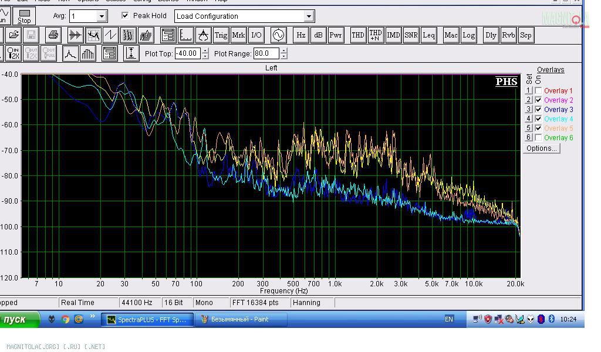The height and width of the screenshot is (352, 601).
Task: Disable the Overlay 5 checkbox
Action: point(538,128)
